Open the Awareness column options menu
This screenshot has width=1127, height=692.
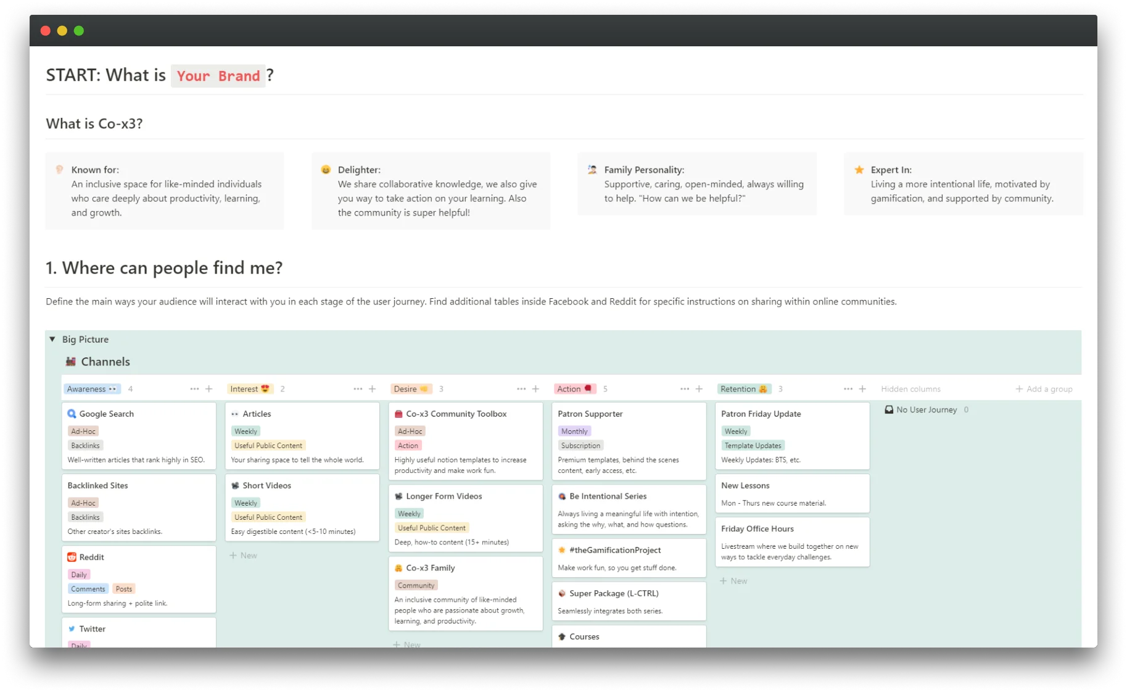click(x=194, y=389)
